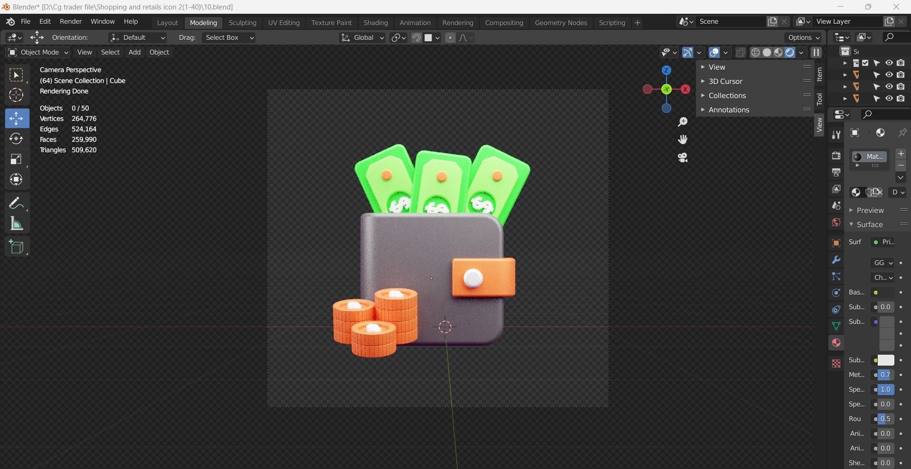The height and width of the screenshot is (469, 911).
Task: Open the Options dropdown
Action: click(803, 37)
